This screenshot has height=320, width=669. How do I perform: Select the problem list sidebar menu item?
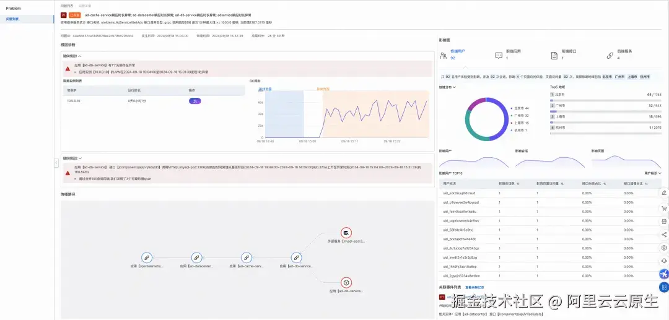[x=27, y=19]
